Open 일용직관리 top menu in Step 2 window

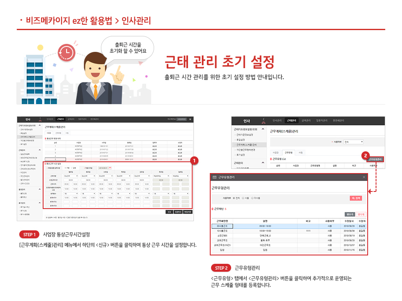point(322,120)
